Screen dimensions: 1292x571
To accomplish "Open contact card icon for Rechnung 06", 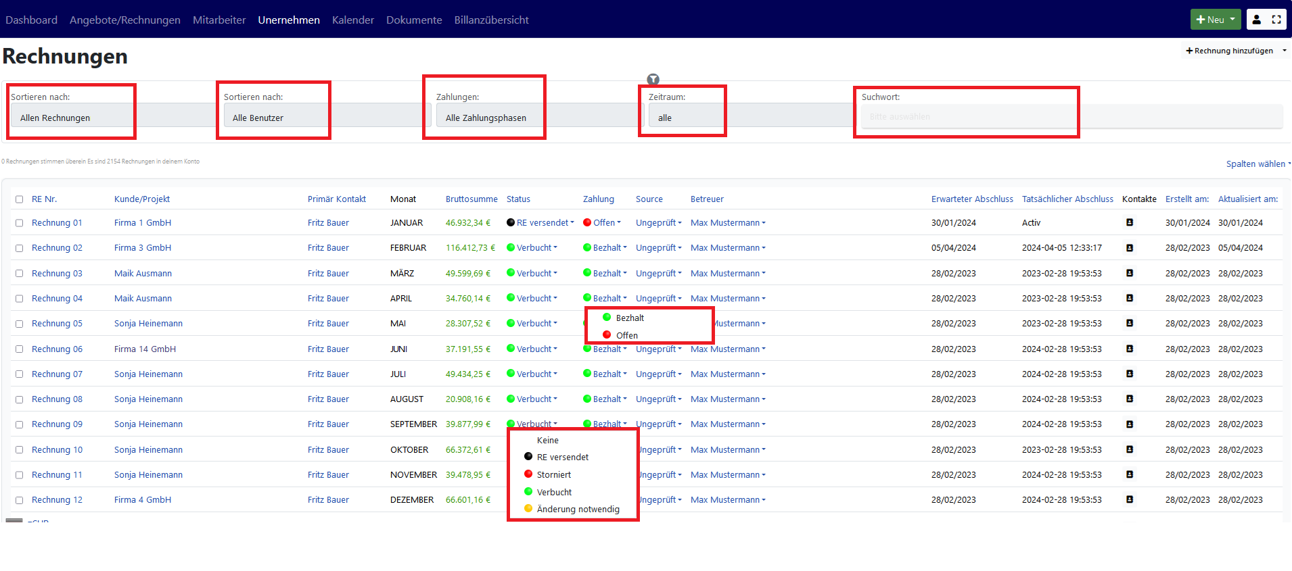I will pos(1129,349).
